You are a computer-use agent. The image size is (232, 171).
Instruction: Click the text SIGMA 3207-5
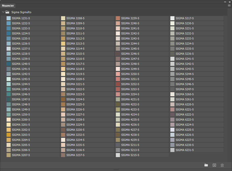click(x=21, y=155)
